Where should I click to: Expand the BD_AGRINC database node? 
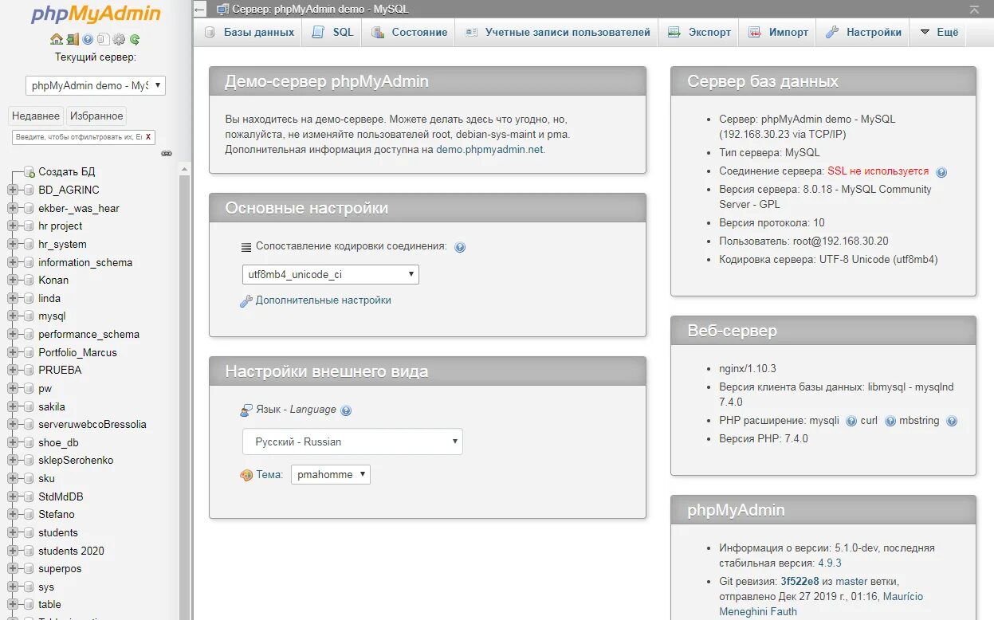pos(12,190)
